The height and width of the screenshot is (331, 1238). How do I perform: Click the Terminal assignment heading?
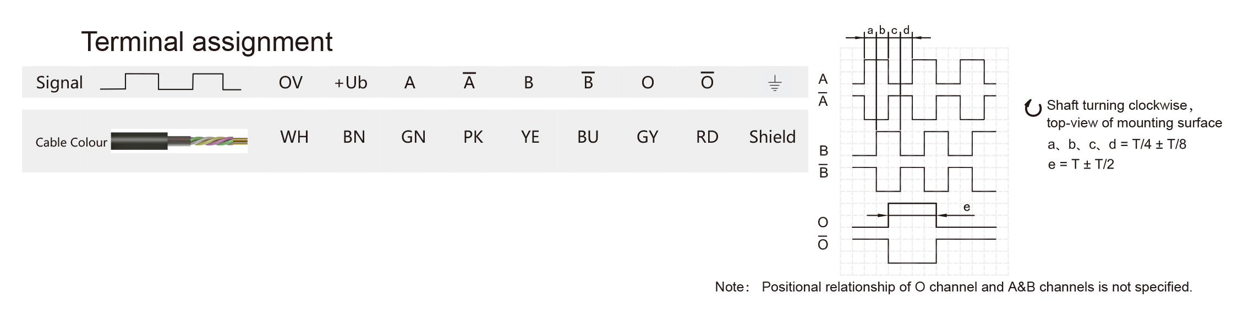pyautogui.click(x=207, y=42)
